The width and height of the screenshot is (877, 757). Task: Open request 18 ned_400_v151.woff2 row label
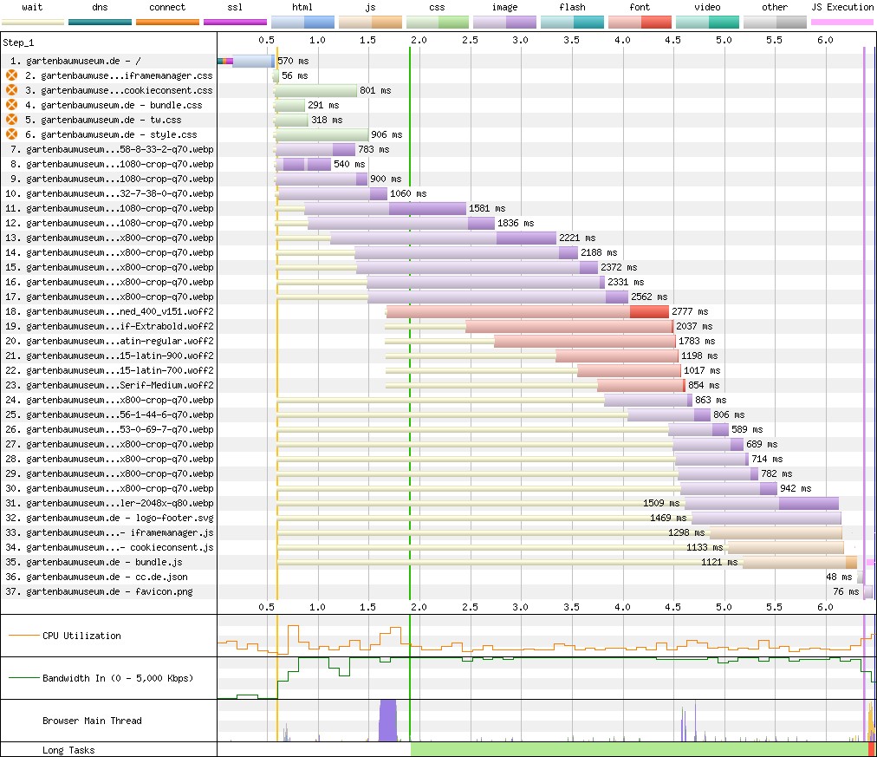pyautogui.click(x=109, y=311)
